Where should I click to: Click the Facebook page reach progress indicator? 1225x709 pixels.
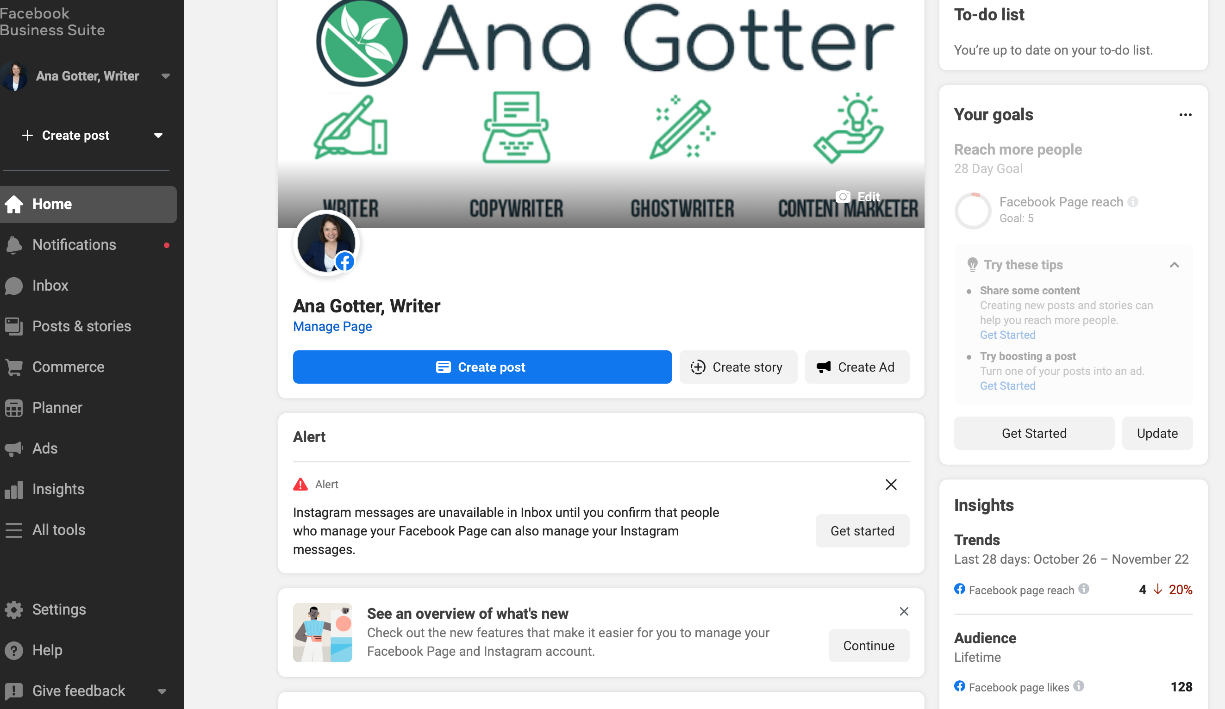point(973,209)
